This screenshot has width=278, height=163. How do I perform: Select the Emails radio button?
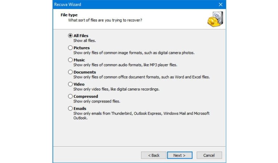[x=70, y=108]
